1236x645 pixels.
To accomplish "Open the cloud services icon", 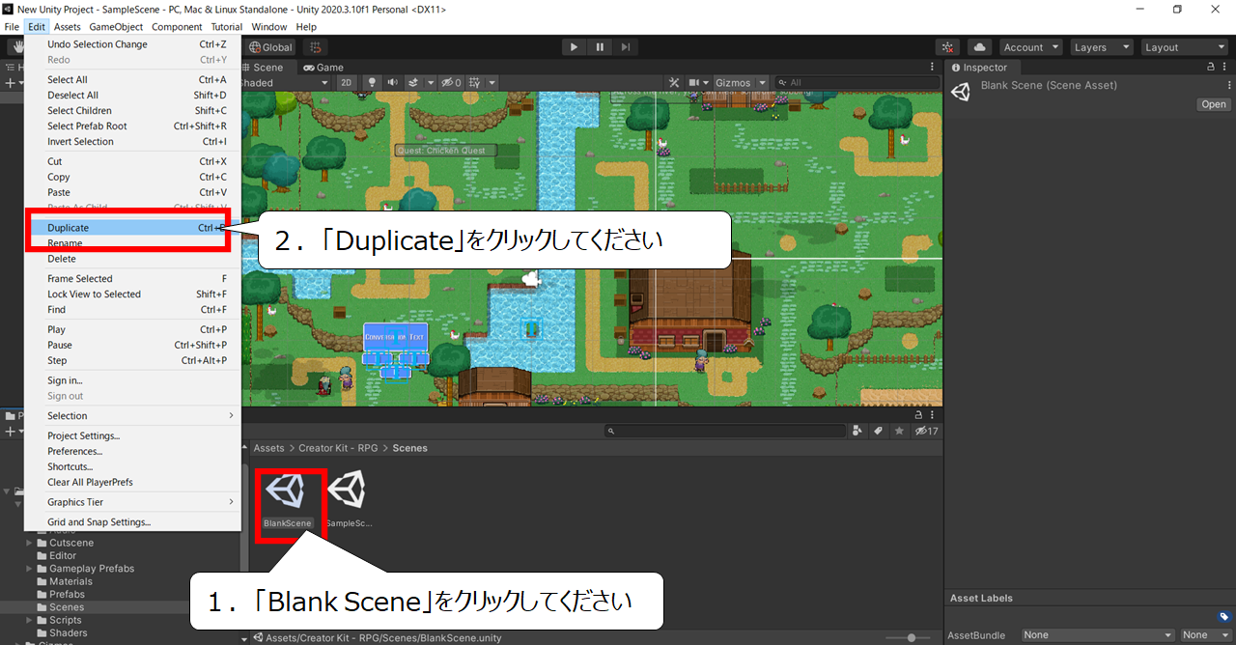I will click(x=979, y=47).
